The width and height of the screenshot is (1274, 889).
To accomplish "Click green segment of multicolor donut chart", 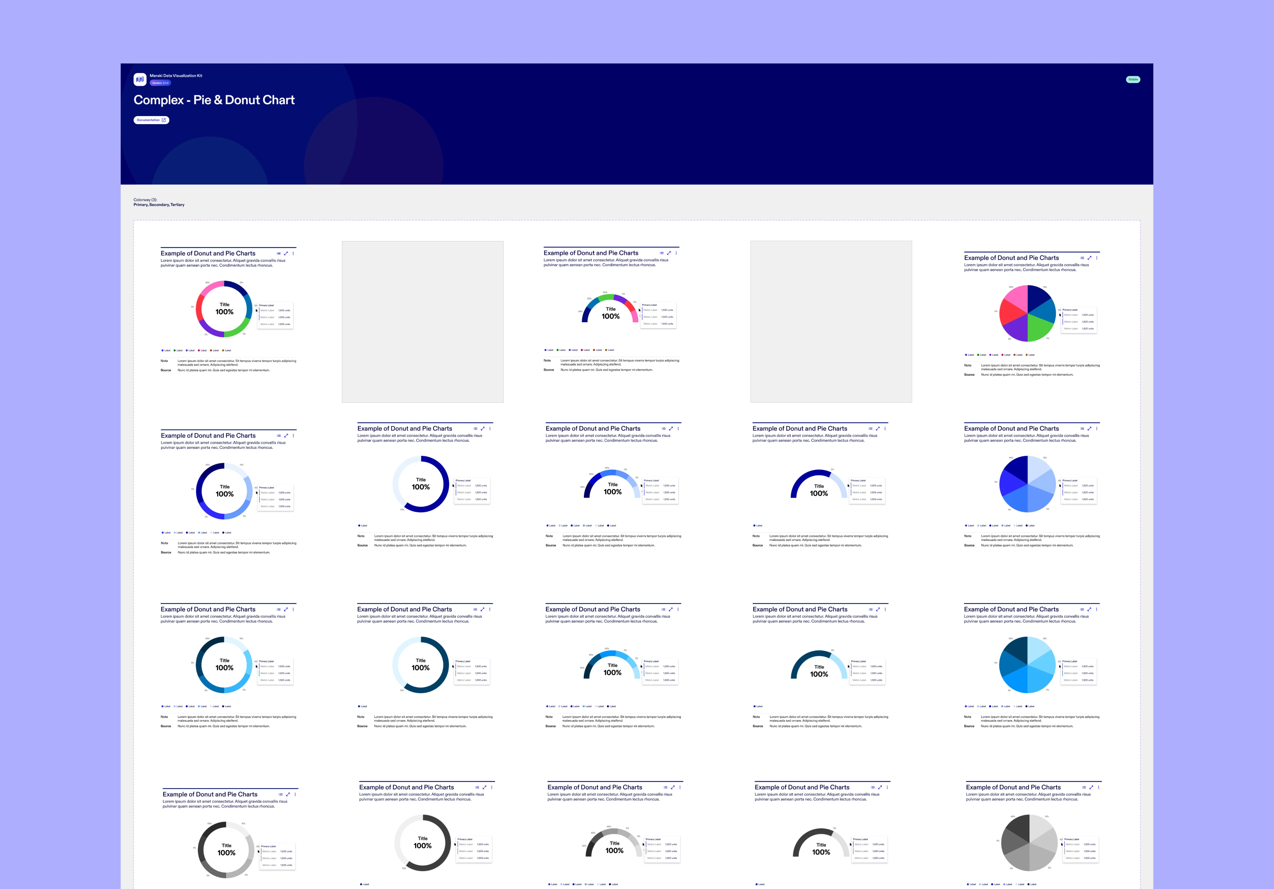I will (238, 330).
